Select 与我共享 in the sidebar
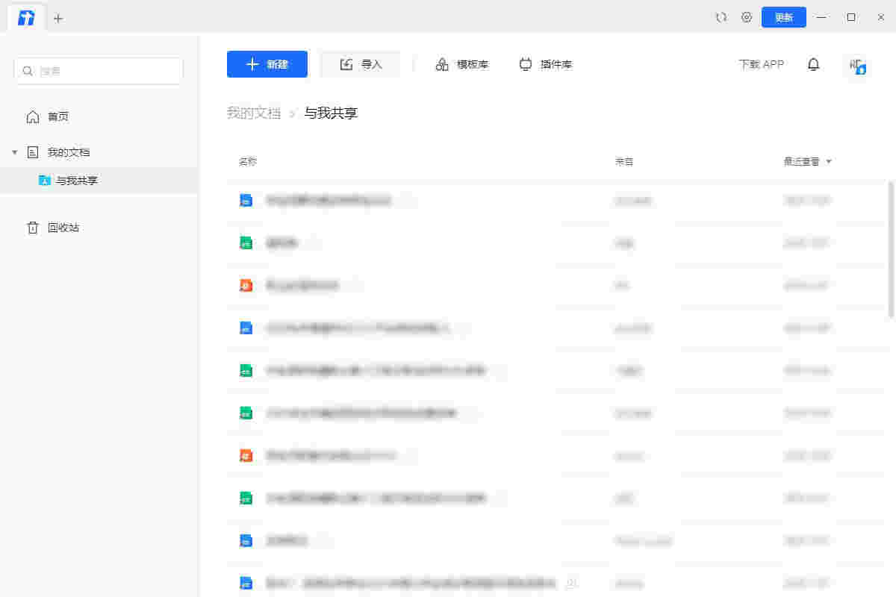Screen dimensions: 896x597 76,180
